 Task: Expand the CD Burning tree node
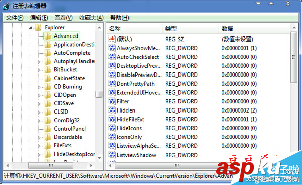(x=39, y=87)
